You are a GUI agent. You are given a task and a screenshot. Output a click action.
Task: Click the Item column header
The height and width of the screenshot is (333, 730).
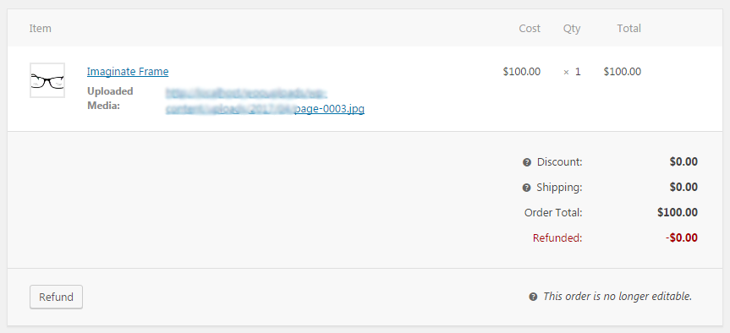coord(41,29)
